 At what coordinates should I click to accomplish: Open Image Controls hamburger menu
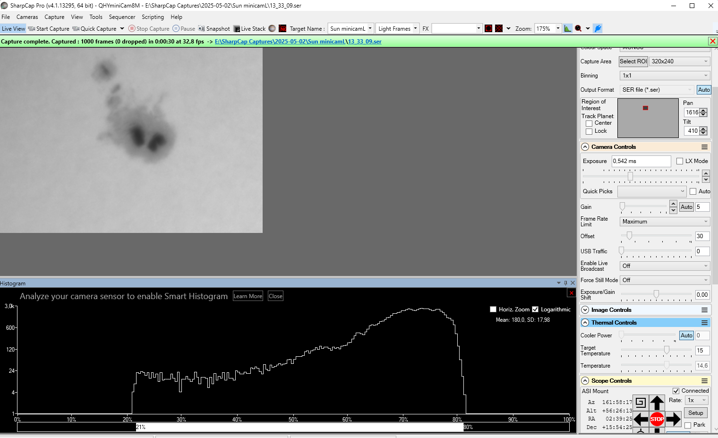[x=704, y=310]
